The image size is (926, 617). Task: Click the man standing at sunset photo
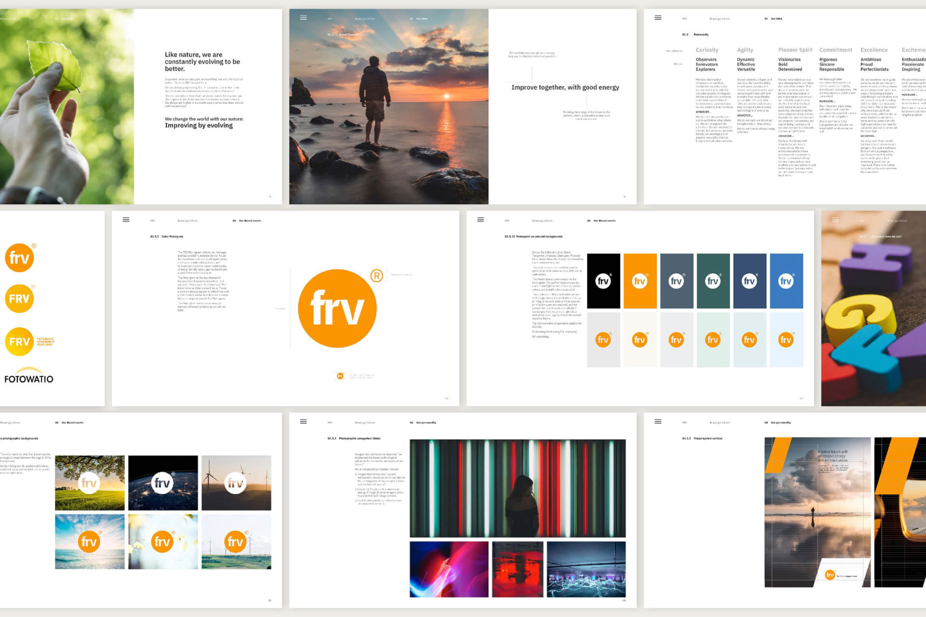(x=389, y=107)
